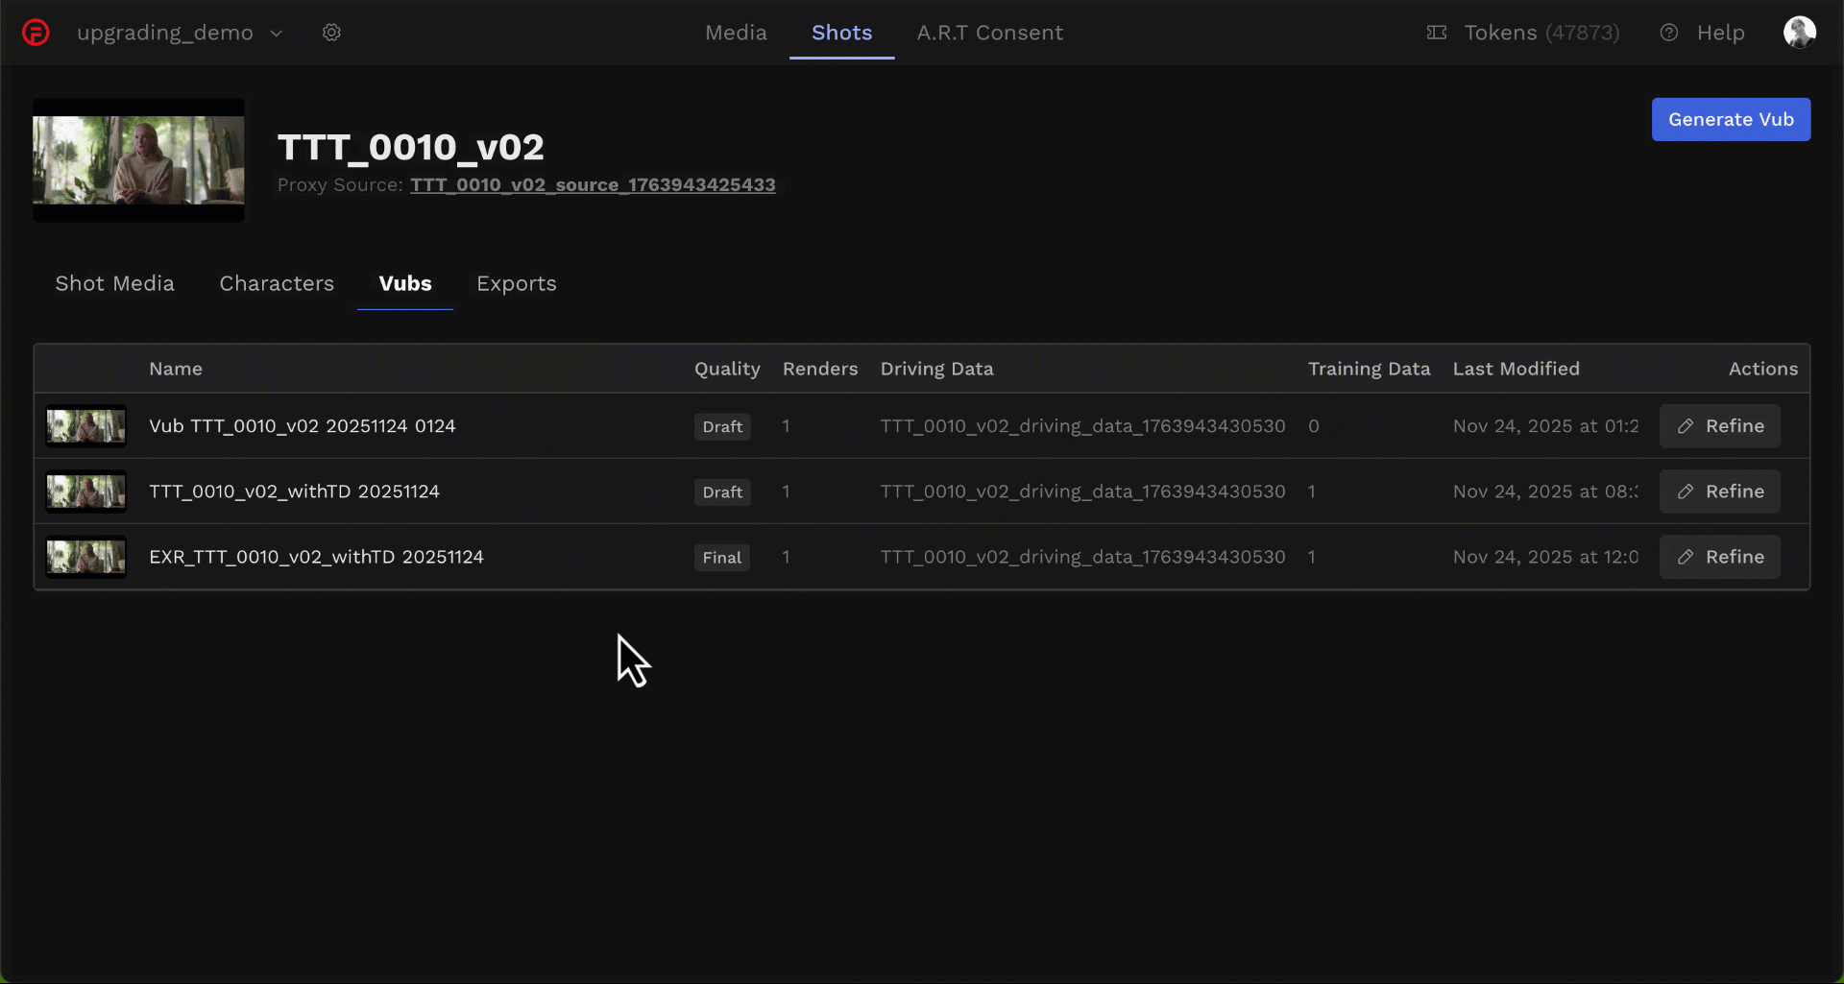Viewport: 1844px width, 984px height.
Task: Click the pencil icon on the withTD Refine button
Action: click(1686, 492)
